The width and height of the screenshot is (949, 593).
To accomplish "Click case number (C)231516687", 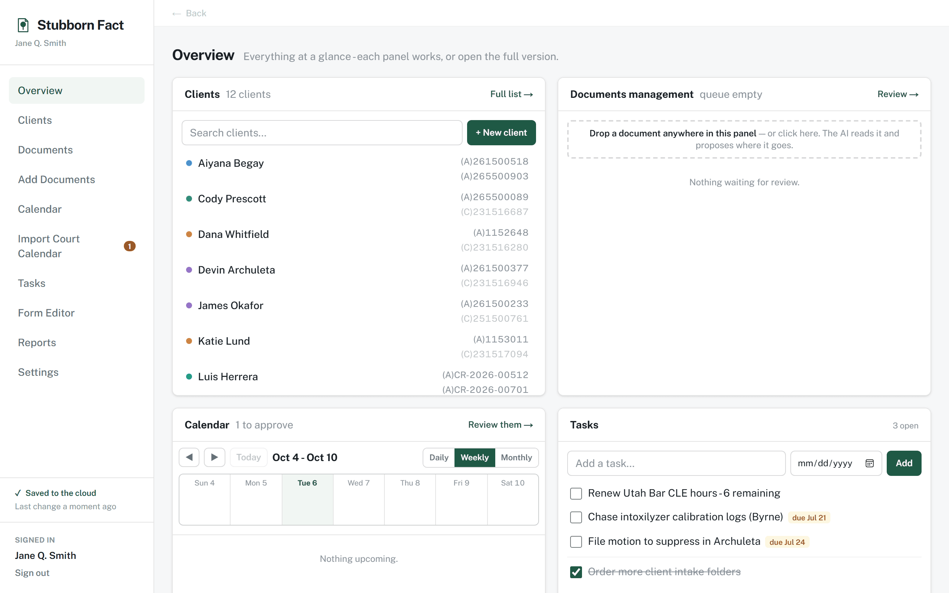I will pyautogui.click(x=494, y=212).
